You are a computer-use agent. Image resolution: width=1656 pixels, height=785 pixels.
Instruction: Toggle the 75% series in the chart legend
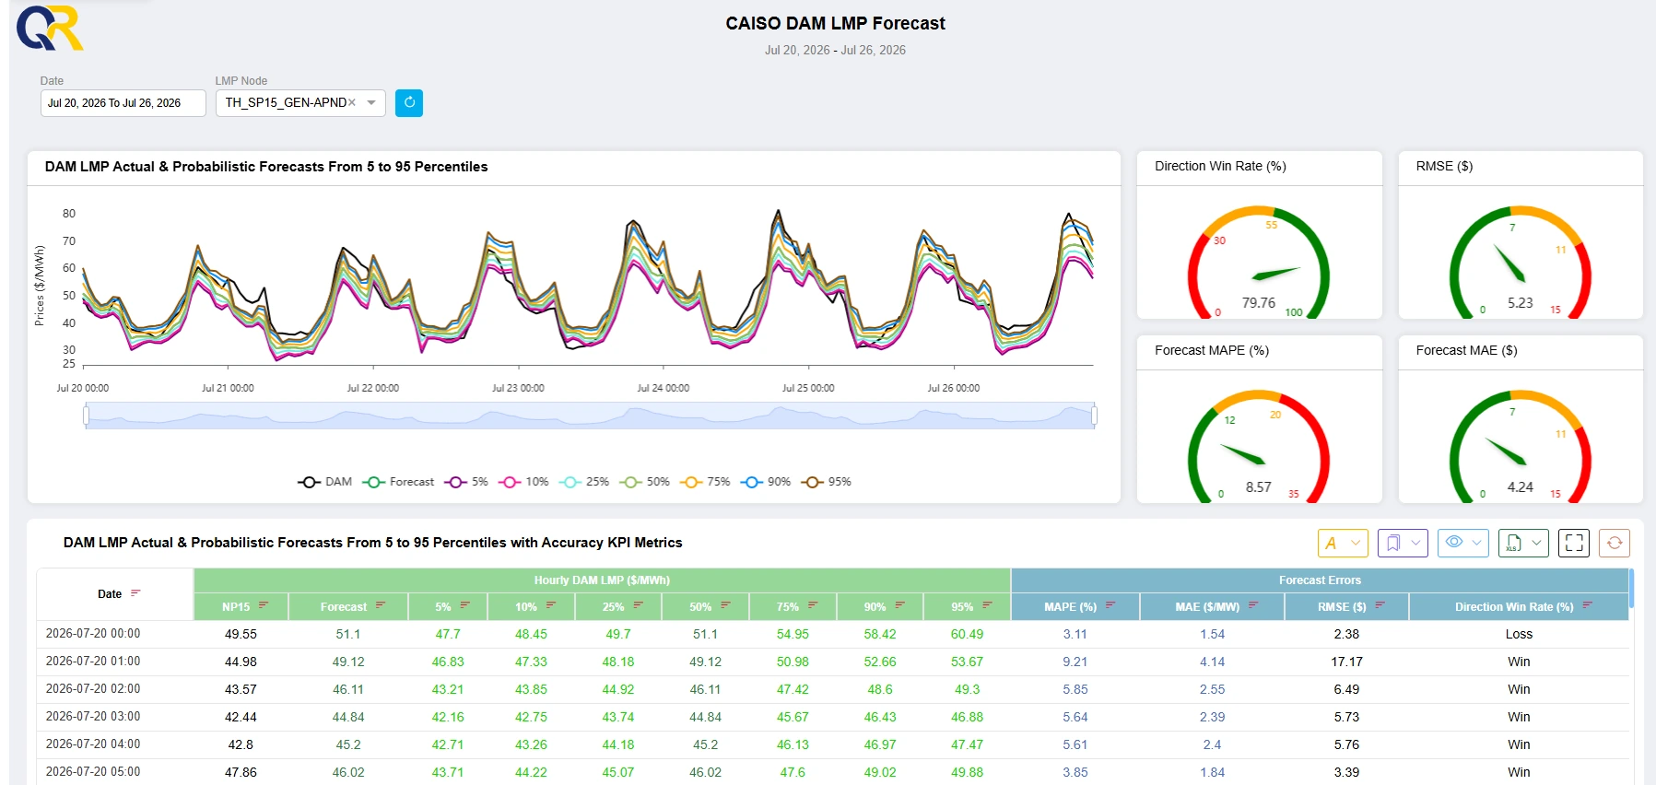click(x=705, y=482)
